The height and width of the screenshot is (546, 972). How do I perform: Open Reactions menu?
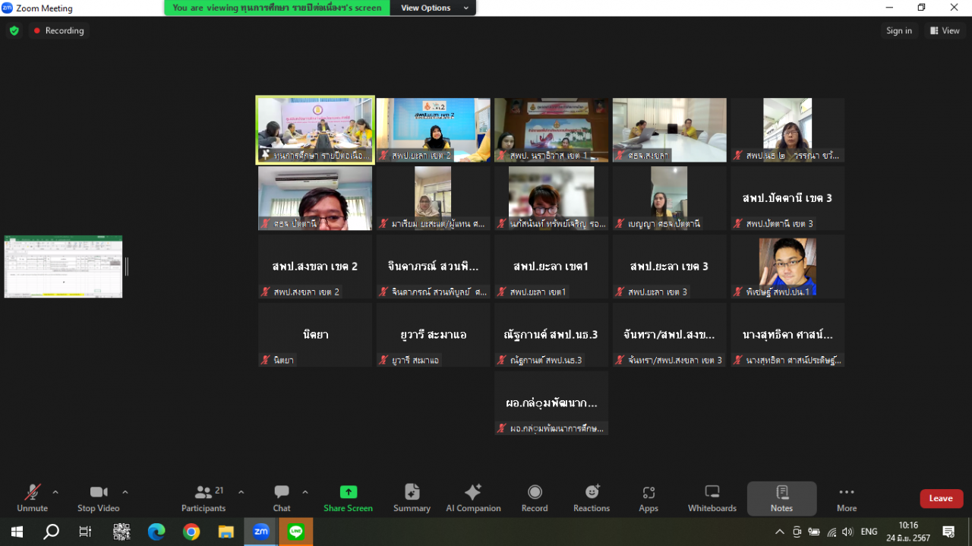pyautogui.click(x=592, y=498)
